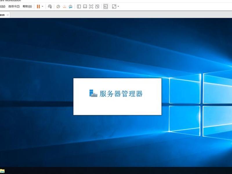Image resolution: width=232 pixels, height=174 pixels.
Task: Show the console view icon
Action: point(106,6)
